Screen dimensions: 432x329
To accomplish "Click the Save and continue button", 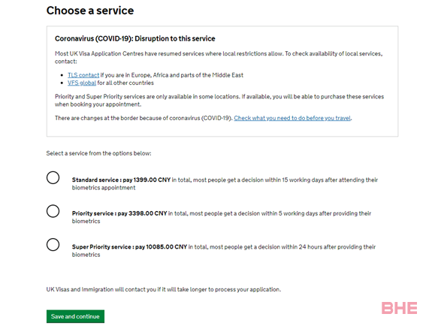I will [x=75, y=316].
